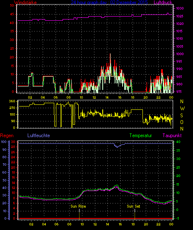Click the red Regen axis value 28
This screenshot has height=230, width=193.
pyautogui.click(x=13, y=147)
